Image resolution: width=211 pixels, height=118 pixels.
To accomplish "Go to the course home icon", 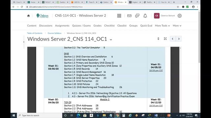I will click(28, 16).
